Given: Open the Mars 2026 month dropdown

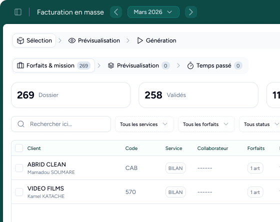Looking at the screenshot, I should tap(153, 12).
